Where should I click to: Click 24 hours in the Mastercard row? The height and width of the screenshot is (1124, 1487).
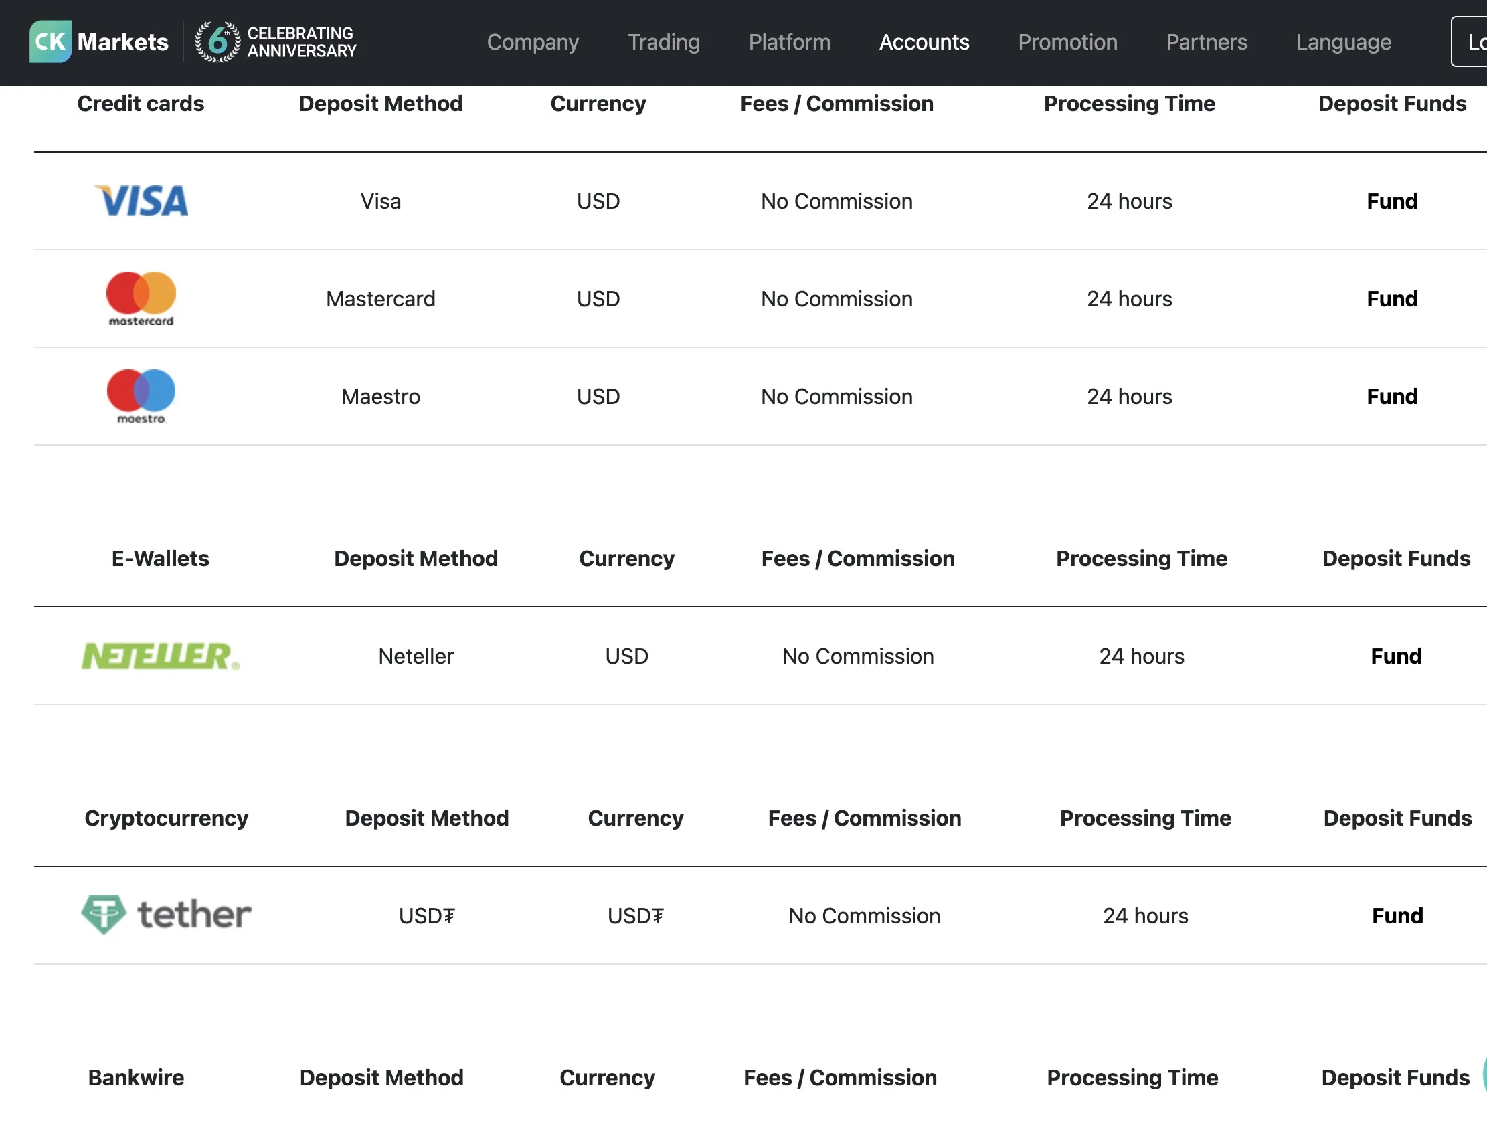coord(1130,298)
